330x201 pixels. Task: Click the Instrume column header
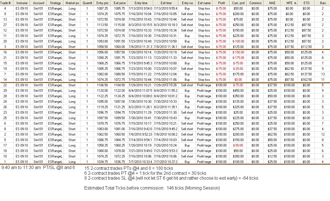(22, 3)
